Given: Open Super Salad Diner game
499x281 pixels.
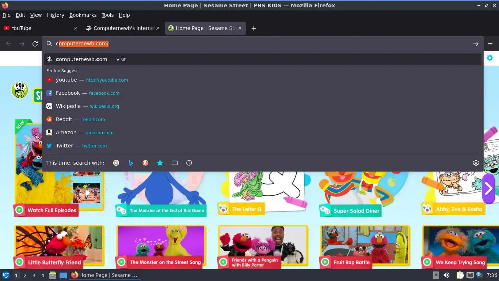Looking at the screenshot, I should point(365,194).
